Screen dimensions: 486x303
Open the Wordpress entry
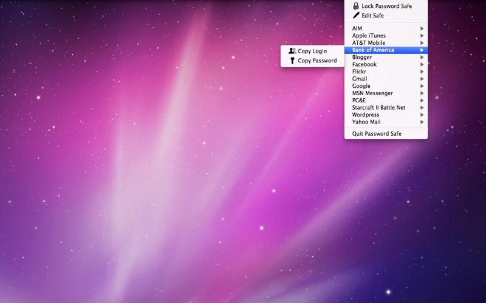(x=366, y=115)
